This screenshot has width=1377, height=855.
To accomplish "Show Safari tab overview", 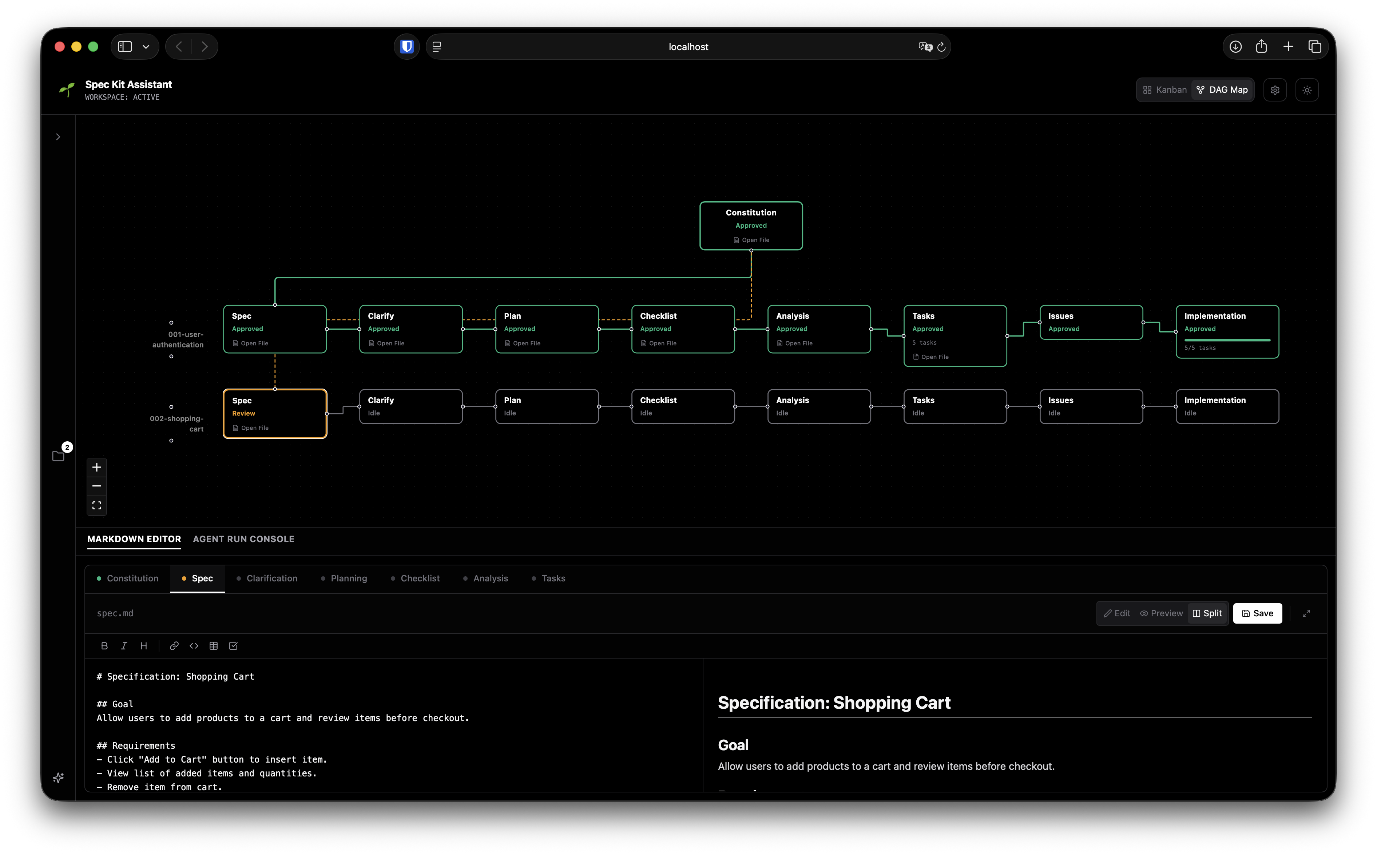I will coord(1315,46).
